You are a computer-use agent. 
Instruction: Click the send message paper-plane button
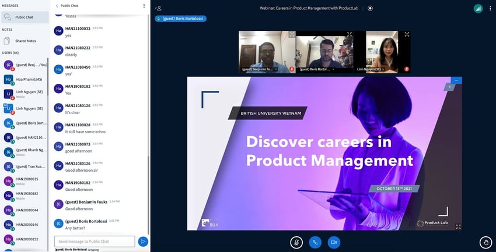click(x=143, y=242)
